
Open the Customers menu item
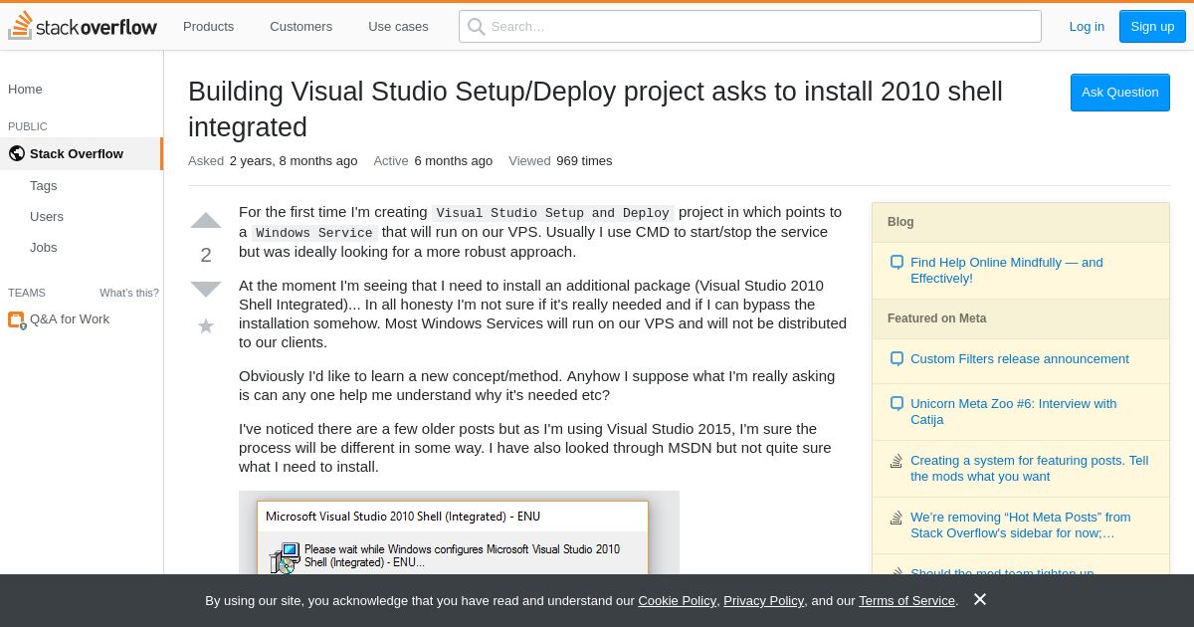point(300,27)
